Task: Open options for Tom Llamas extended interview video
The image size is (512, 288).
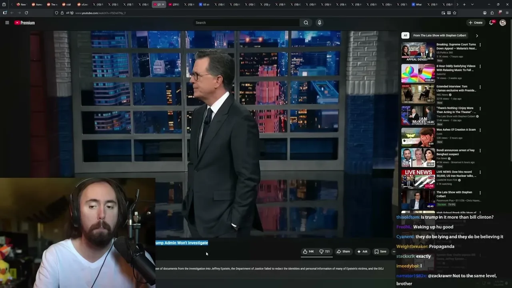Action: pos(480,87)
